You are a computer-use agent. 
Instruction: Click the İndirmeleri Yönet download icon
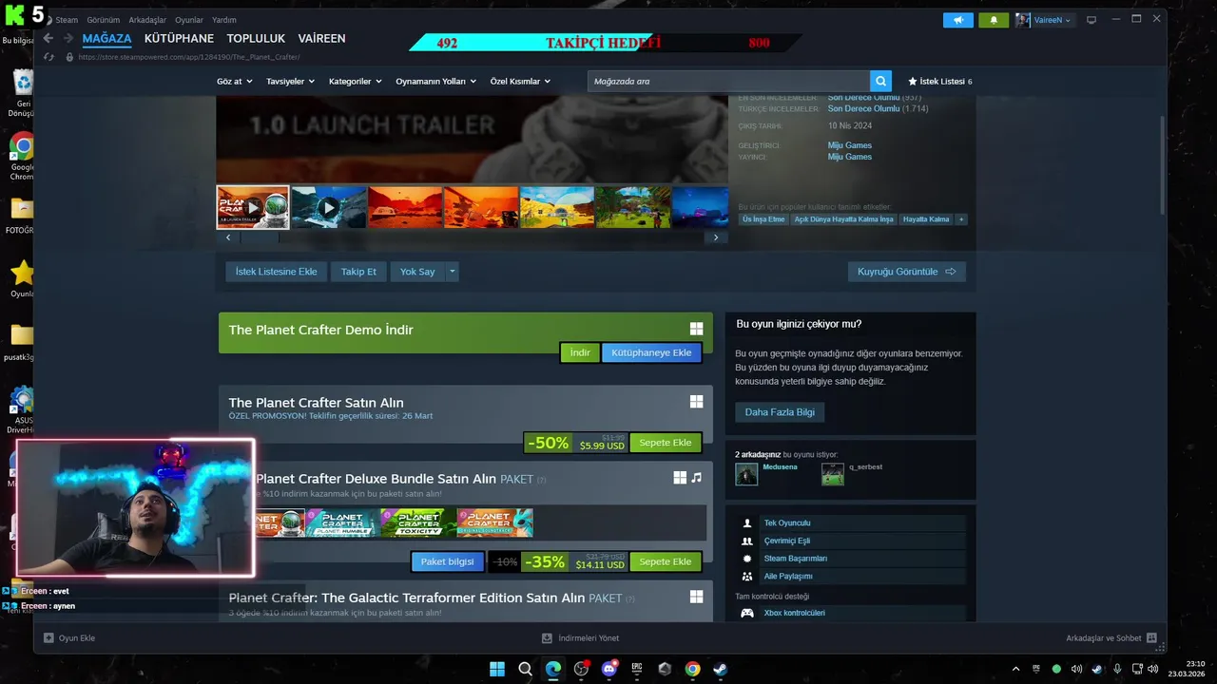click(547, 638)
